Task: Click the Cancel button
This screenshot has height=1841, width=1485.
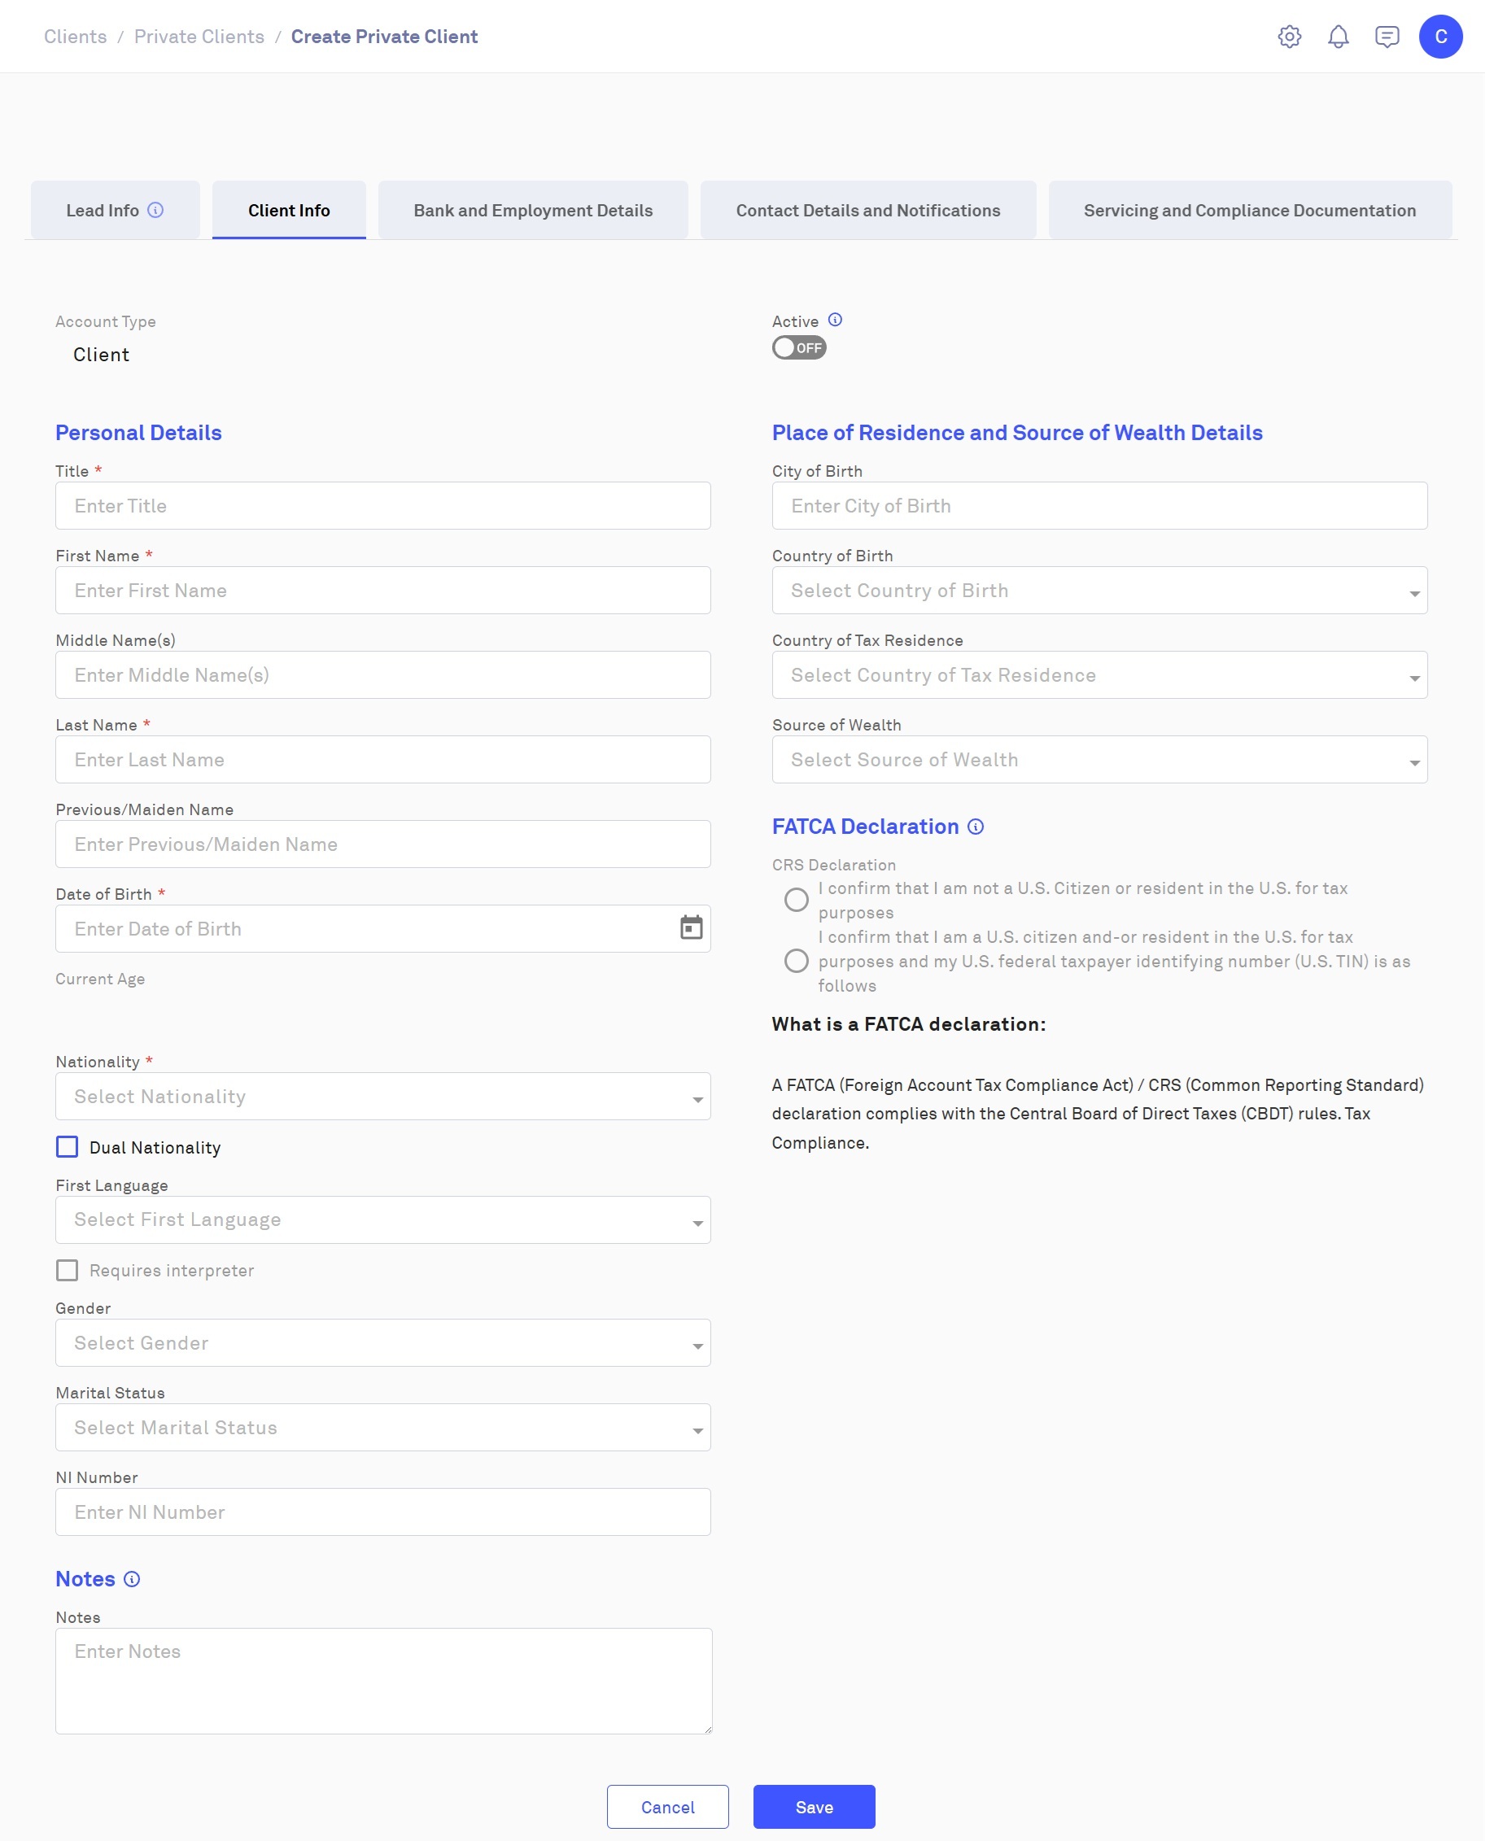Action: click(667, 1807)
